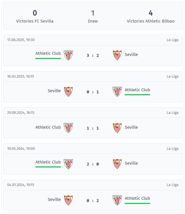Click the Victories FC Sevilla stat
The height and width of the screenshot is (214, 185).
pyautogui.click(x=35, y=17)
